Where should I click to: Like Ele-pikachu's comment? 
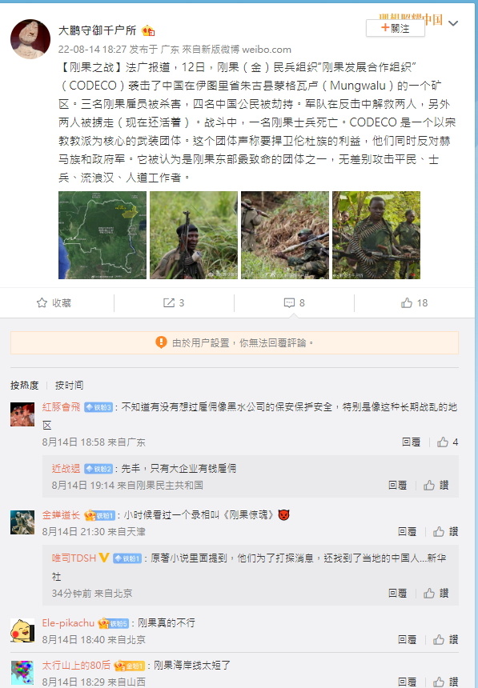tap(439, 640)
